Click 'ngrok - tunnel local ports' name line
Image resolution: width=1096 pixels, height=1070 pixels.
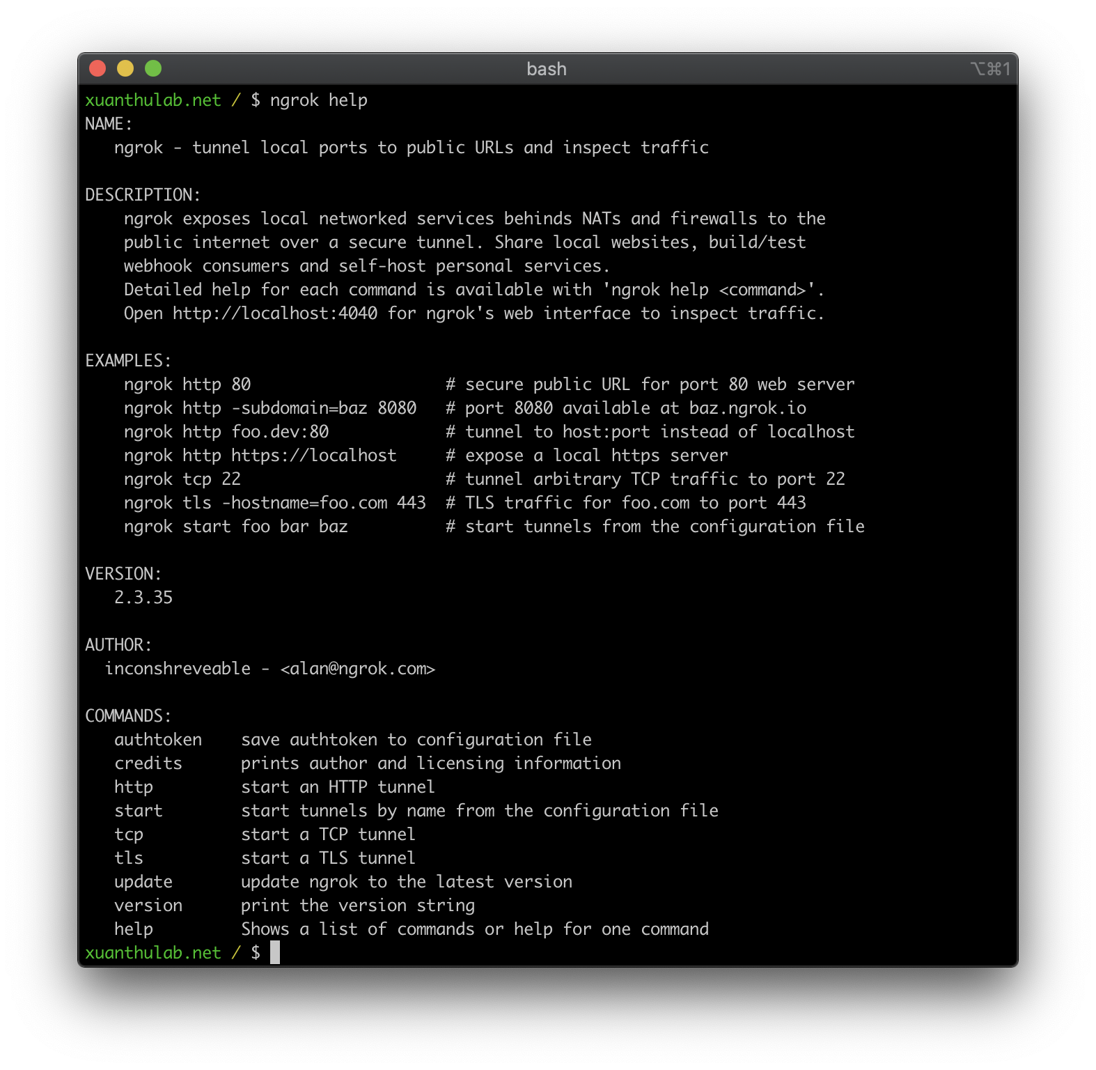[412, 148]
